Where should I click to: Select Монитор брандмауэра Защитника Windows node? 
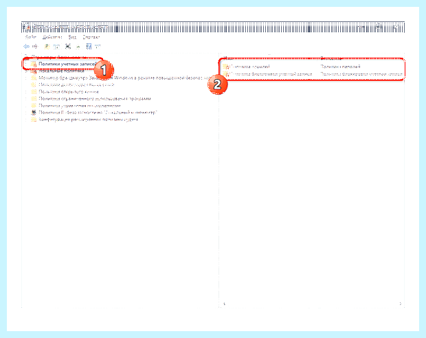(x=125, y=78)
